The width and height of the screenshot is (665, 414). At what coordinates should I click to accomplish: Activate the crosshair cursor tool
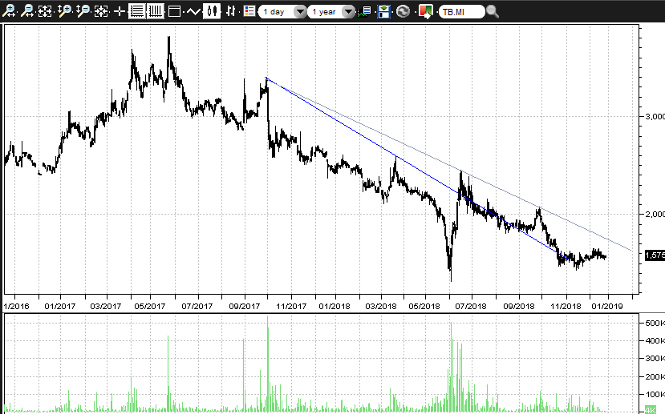coord(120,11)
